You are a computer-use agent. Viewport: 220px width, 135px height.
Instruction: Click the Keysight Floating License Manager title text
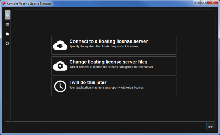pyautogui.click(x=29, y=4)
